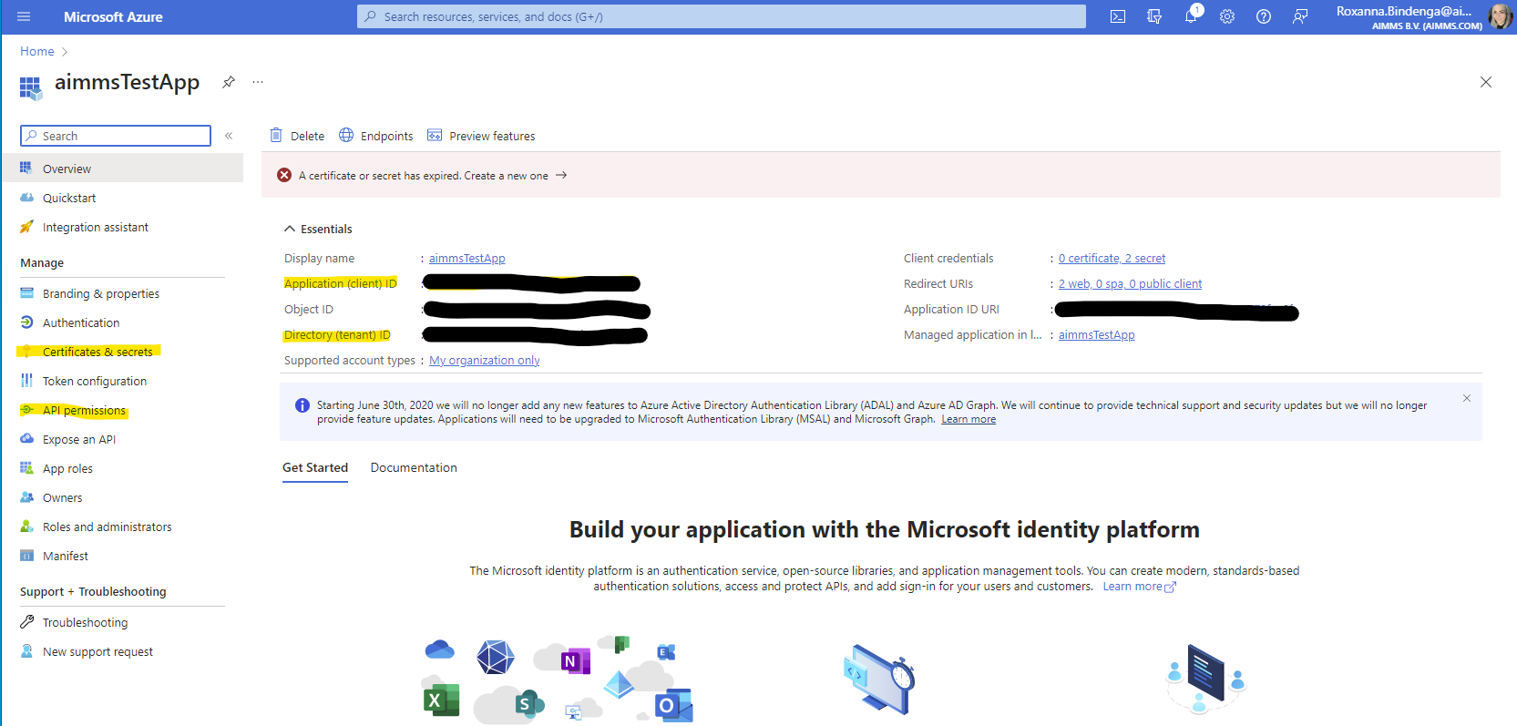Image resolution: width=1517 pixels, height=726 pixels.
Task: Open the More options ellipsis beside aimmsTestApp
Action: point(258,82)
